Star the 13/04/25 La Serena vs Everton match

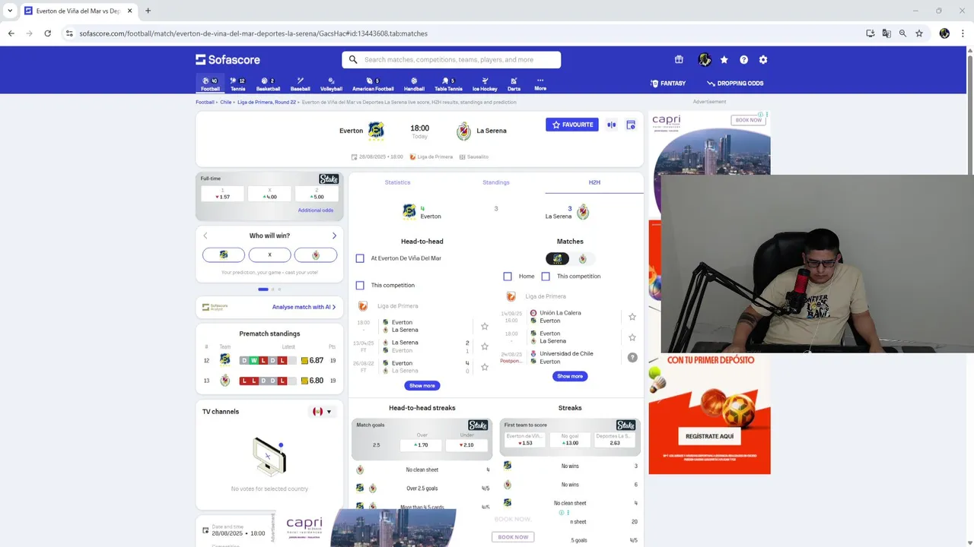click(485, 346)
